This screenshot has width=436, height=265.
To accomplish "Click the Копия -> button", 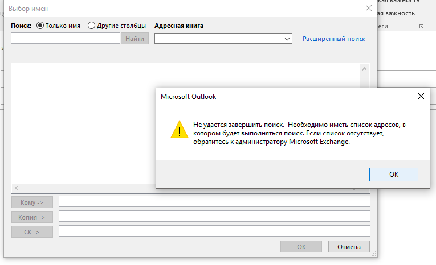I will (32, 217).
